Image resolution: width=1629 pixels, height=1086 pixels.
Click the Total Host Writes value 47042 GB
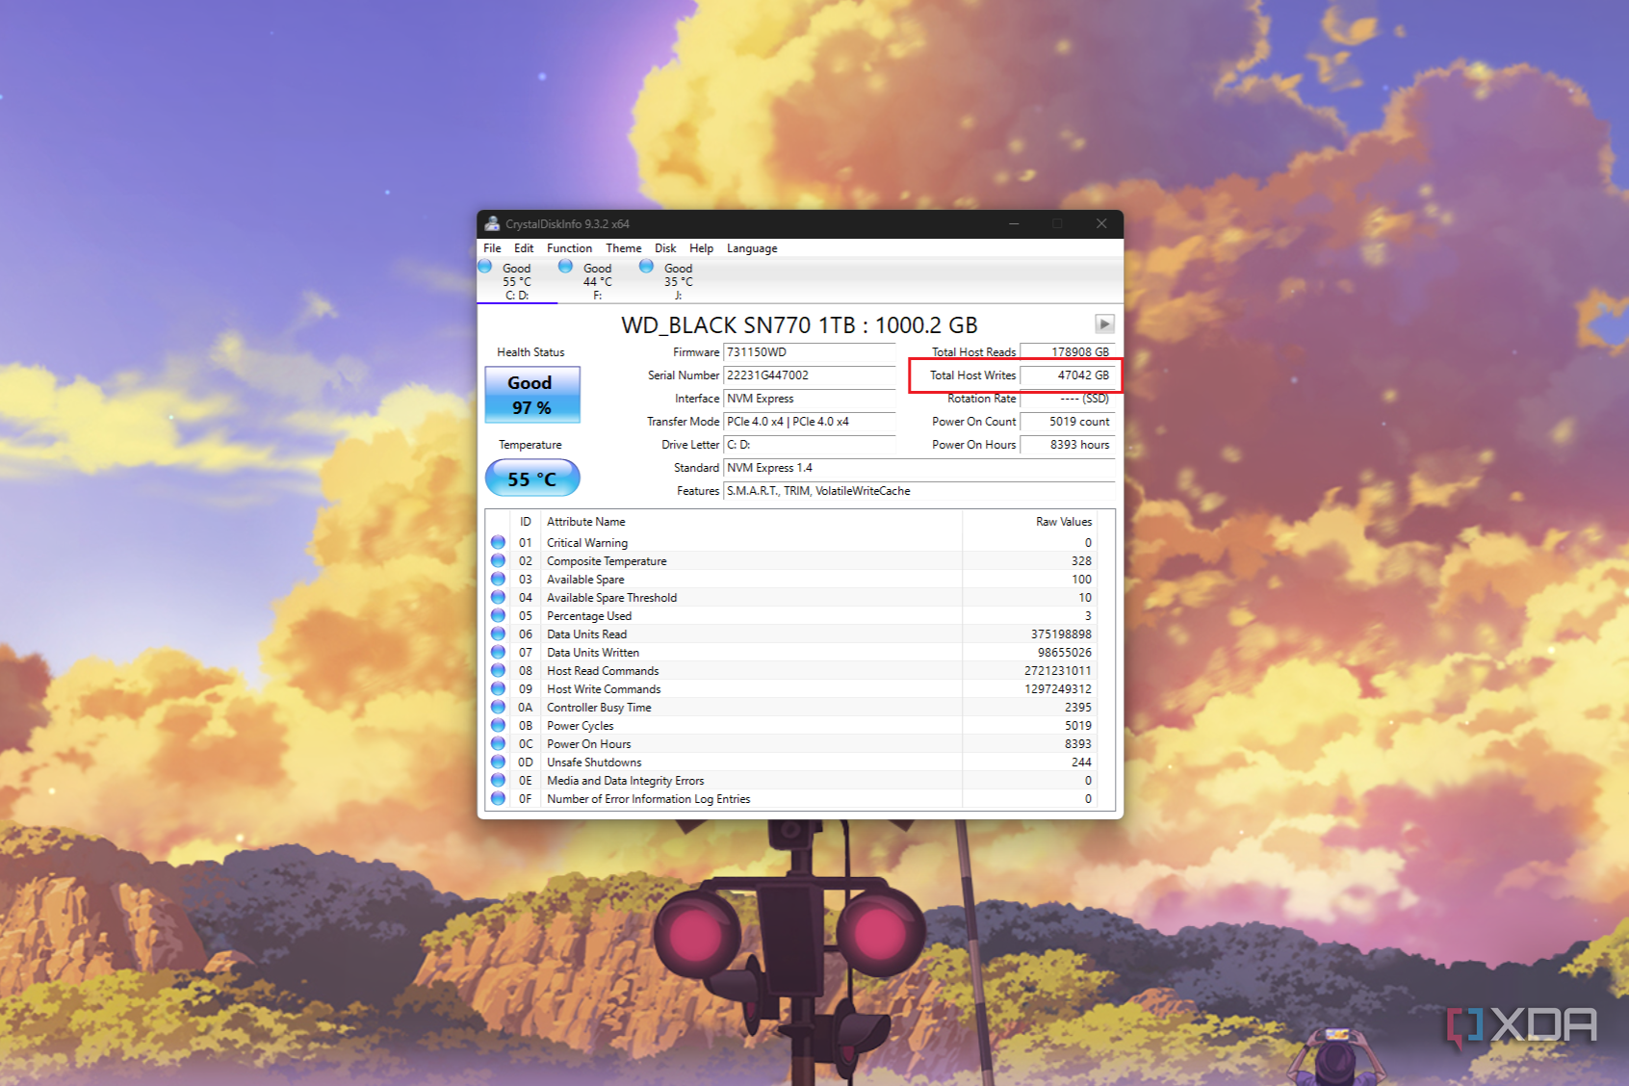1068,375
